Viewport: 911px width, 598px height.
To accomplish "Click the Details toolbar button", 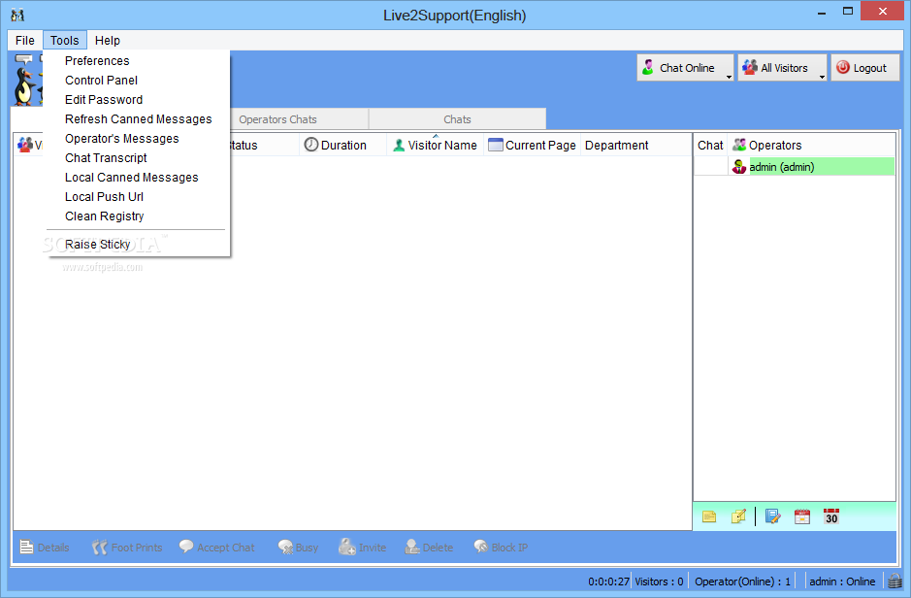I will point(45,548).
